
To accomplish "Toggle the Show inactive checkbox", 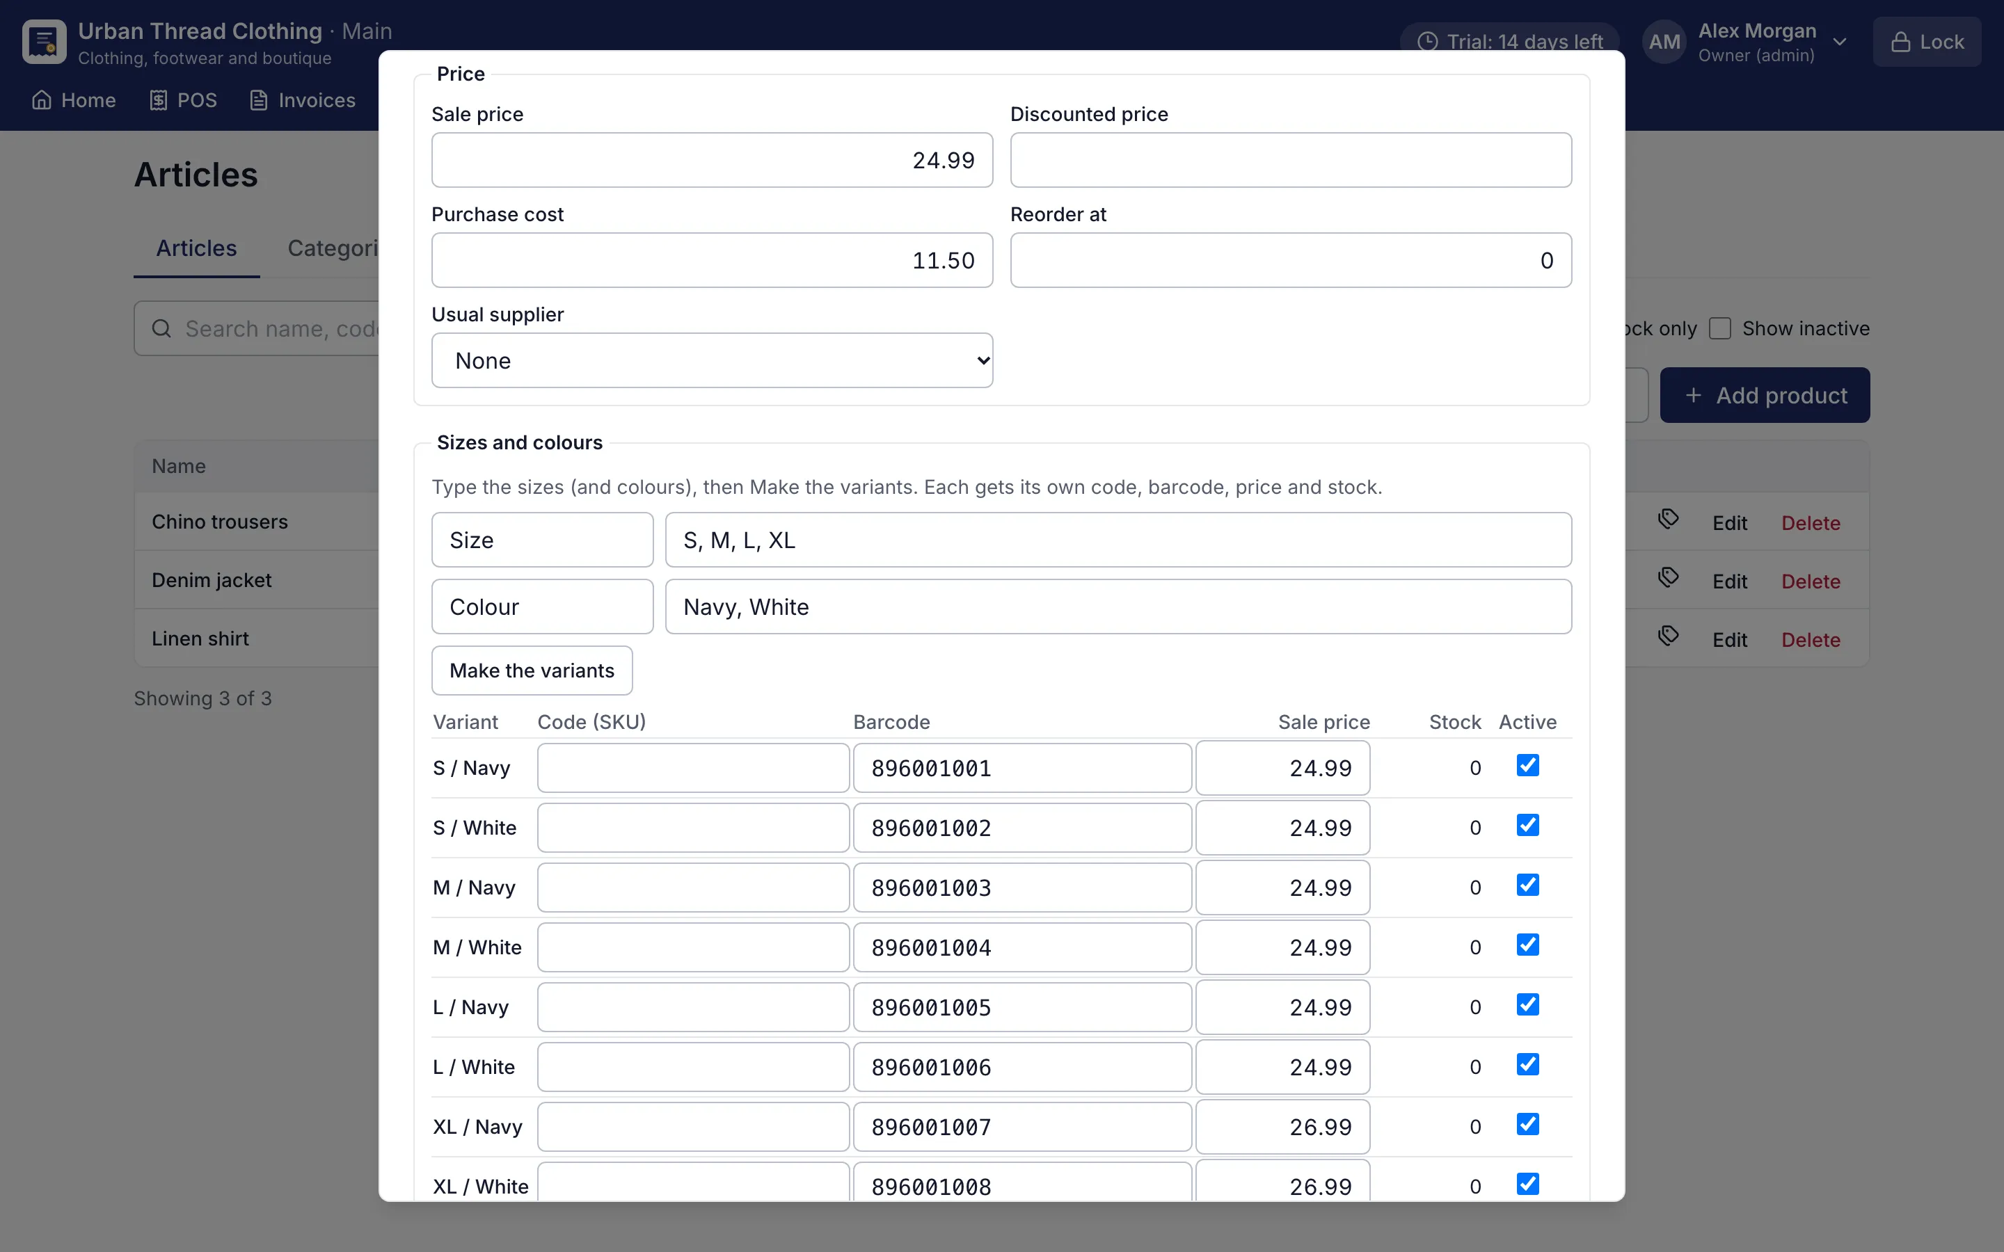I will click(1720, 329).
